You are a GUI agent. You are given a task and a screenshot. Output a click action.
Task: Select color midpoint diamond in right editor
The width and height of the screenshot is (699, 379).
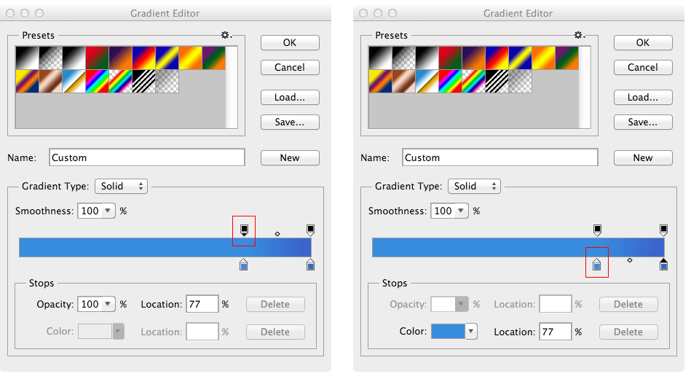[630, 259]
